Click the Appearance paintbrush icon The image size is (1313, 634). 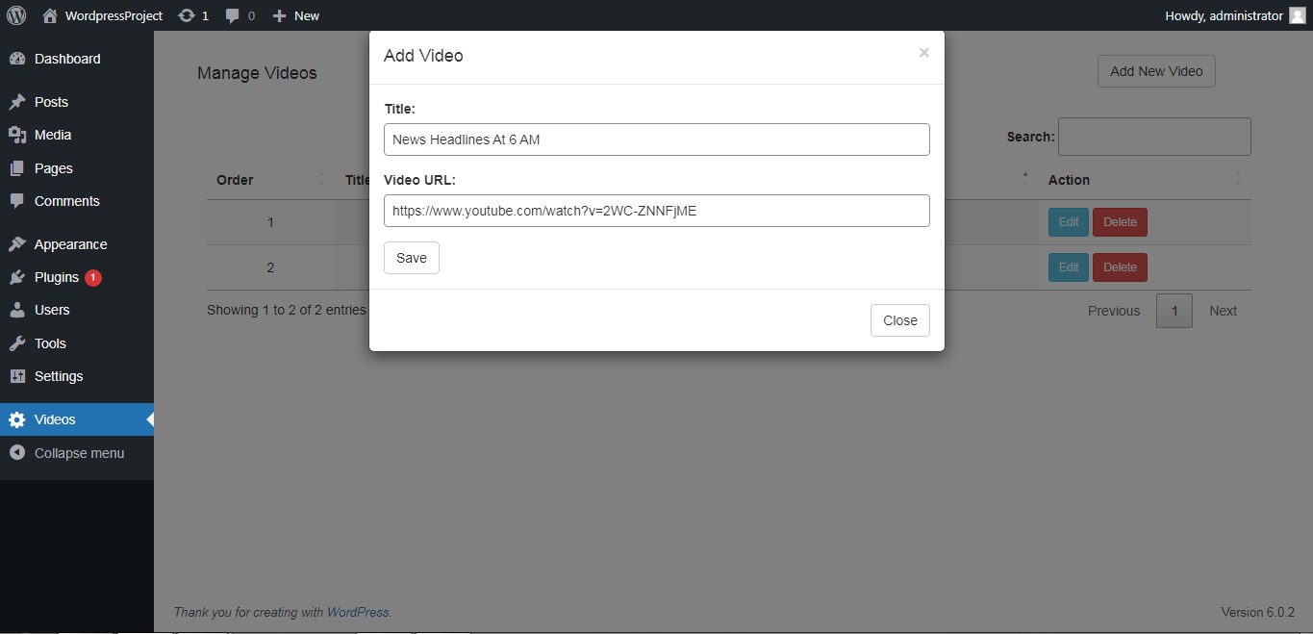click(x=18, y=243)
